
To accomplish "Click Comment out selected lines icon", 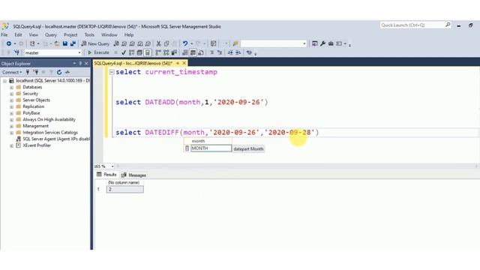I will [211, 52].
